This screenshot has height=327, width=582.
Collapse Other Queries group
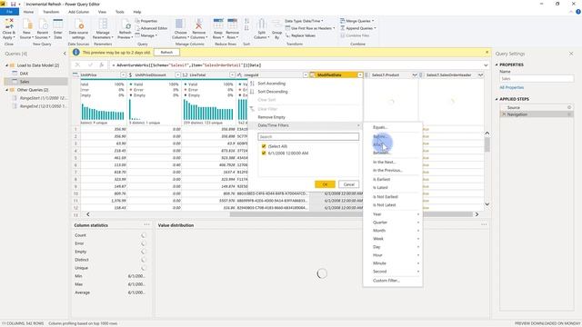point(6,90)
